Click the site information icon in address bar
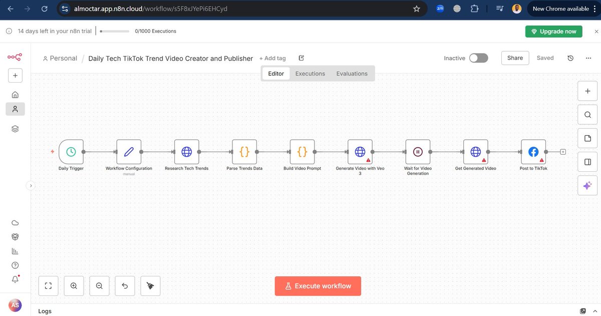This screenshot has height=316, width=601. coord(65,9)
